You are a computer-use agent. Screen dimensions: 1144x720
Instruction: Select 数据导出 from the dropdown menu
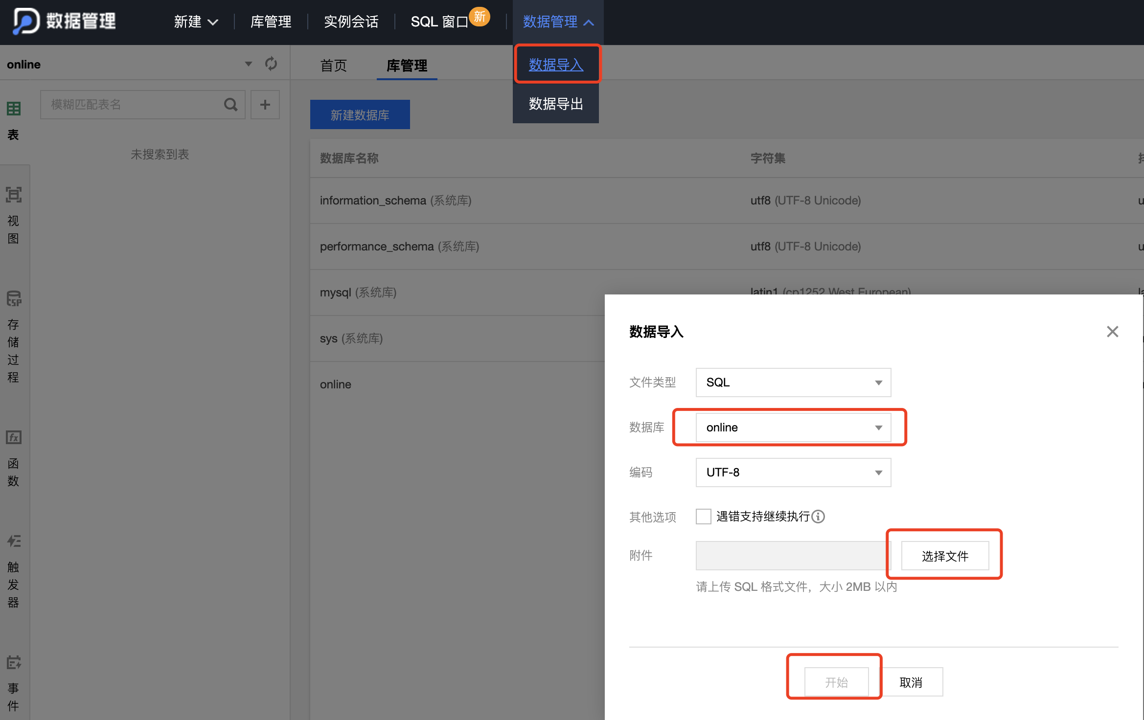click(x=556, y=104)
